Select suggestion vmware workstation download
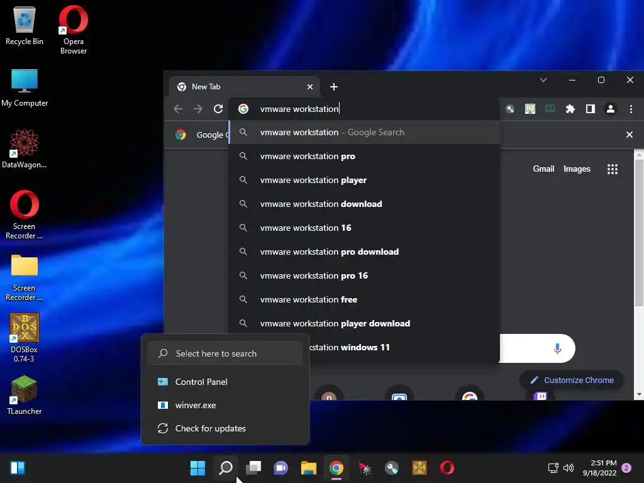 (364, 204)
